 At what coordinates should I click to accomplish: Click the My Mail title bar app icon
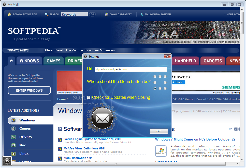point(4,4)
